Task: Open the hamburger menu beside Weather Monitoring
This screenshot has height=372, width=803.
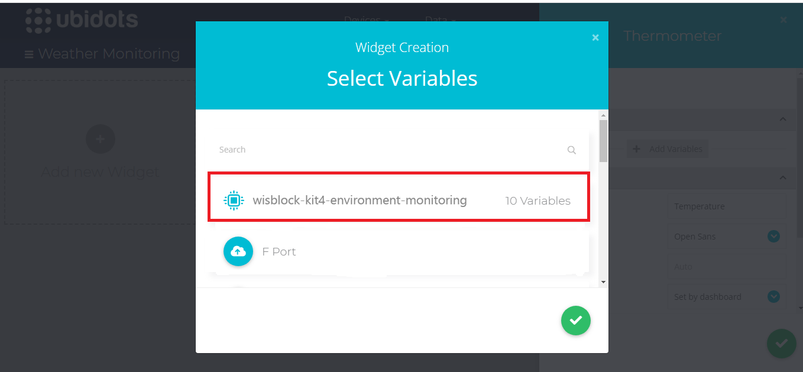Action: tap(29, 54)
